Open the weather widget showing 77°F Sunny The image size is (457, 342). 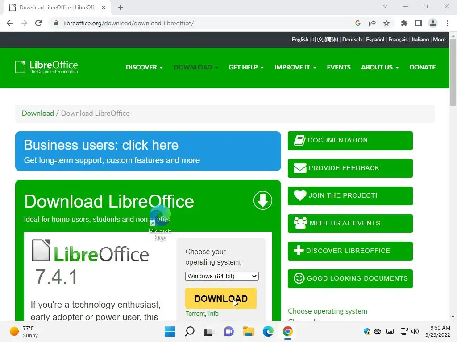pyautogui.click(x=24, y=331)
